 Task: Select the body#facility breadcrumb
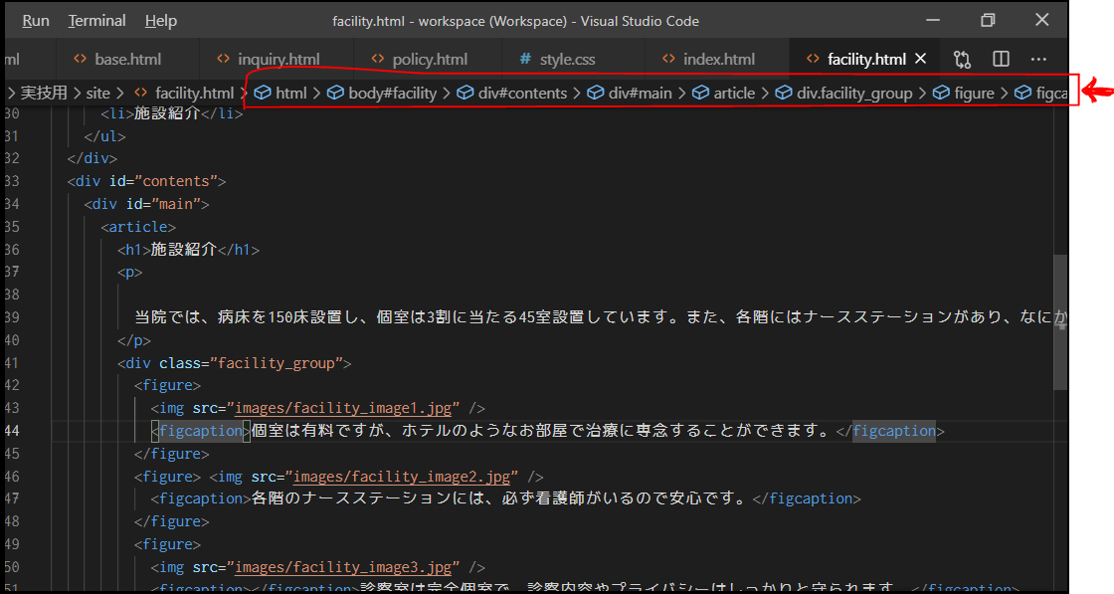tap(392, 94)
